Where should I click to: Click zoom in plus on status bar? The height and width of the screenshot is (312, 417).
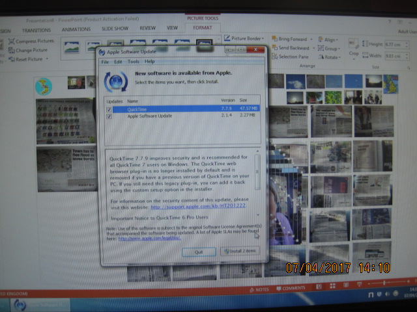coord(409,281)
